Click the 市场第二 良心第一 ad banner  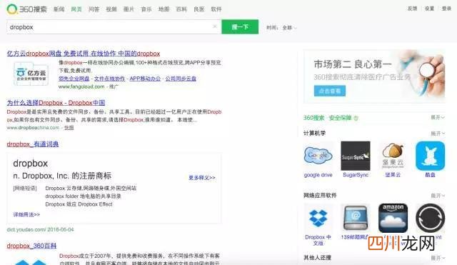tap(374, 76)
